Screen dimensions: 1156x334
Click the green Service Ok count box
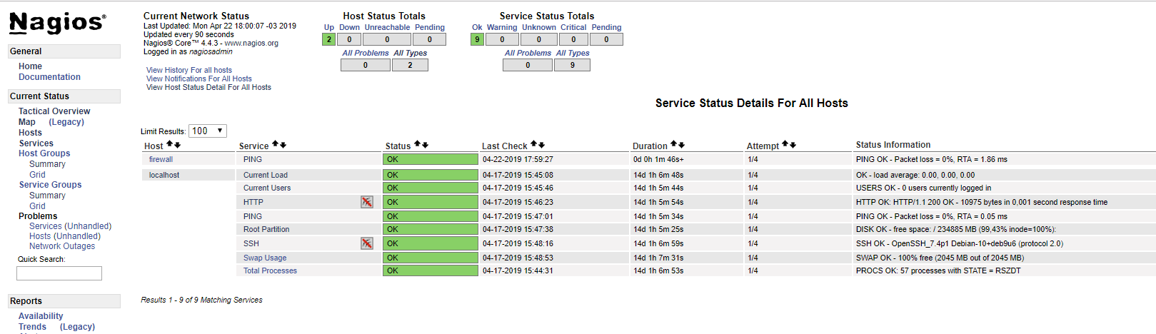[x=477, y=40]
